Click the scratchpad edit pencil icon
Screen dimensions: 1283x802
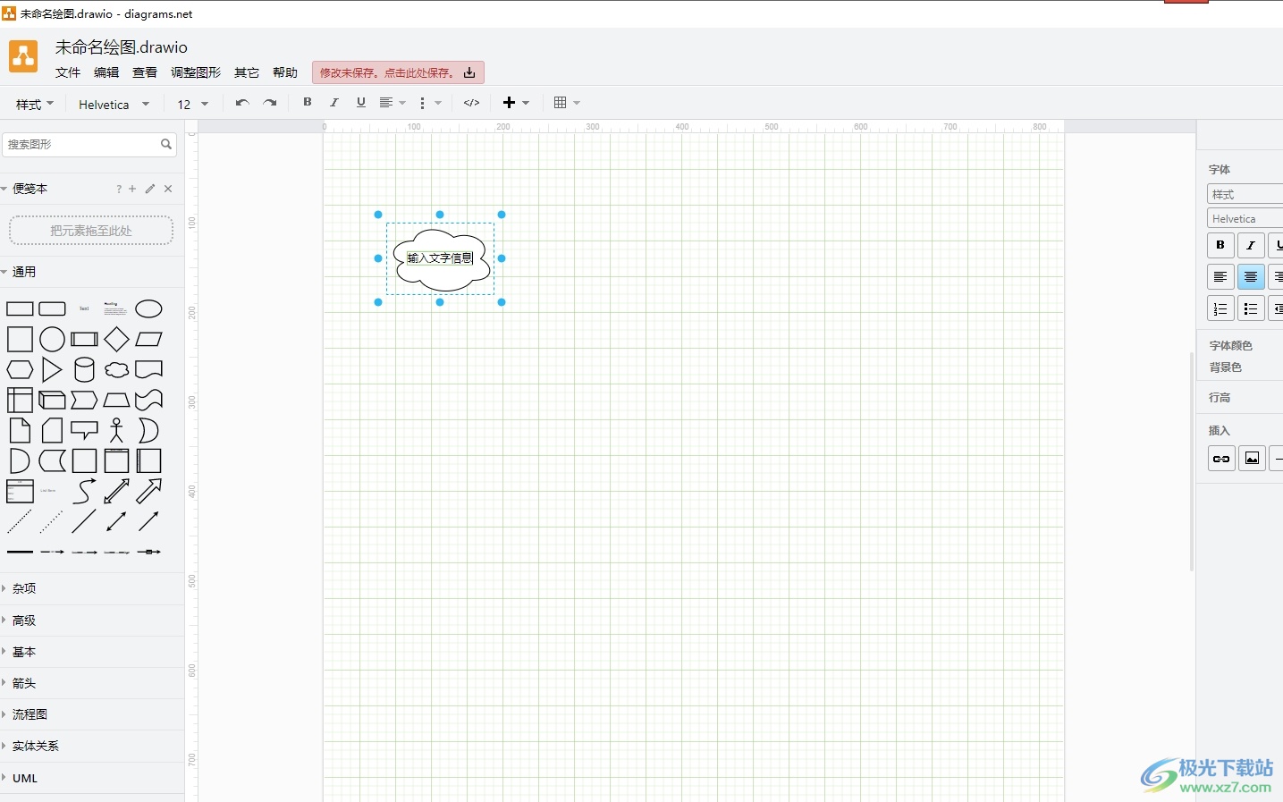click(150, 189)
